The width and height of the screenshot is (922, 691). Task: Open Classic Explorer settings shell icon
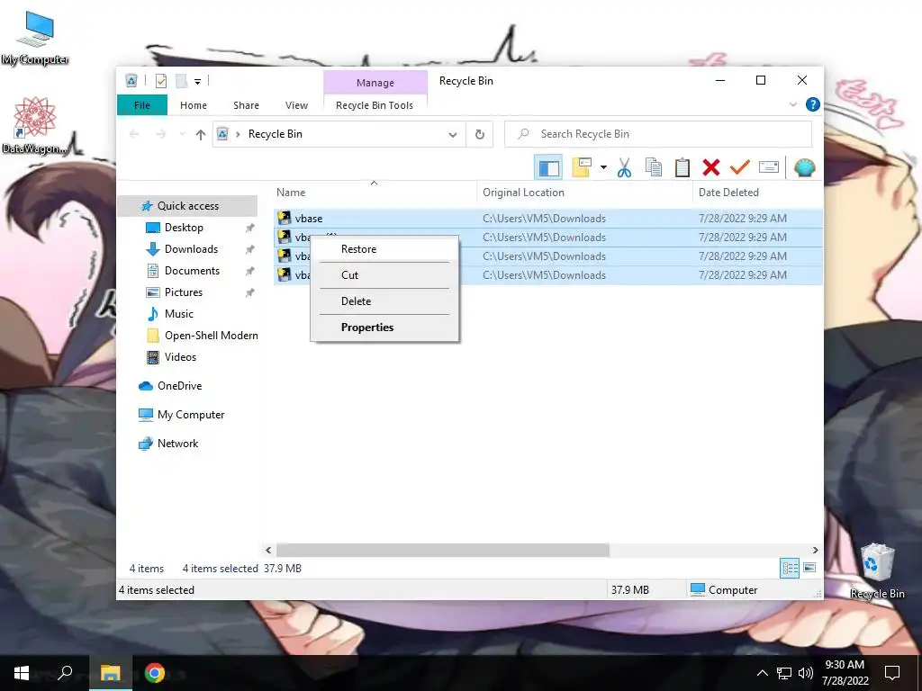(x=804, y=167)
